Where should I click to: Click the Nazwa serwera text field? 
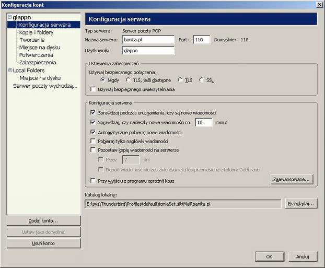(147, 39)
